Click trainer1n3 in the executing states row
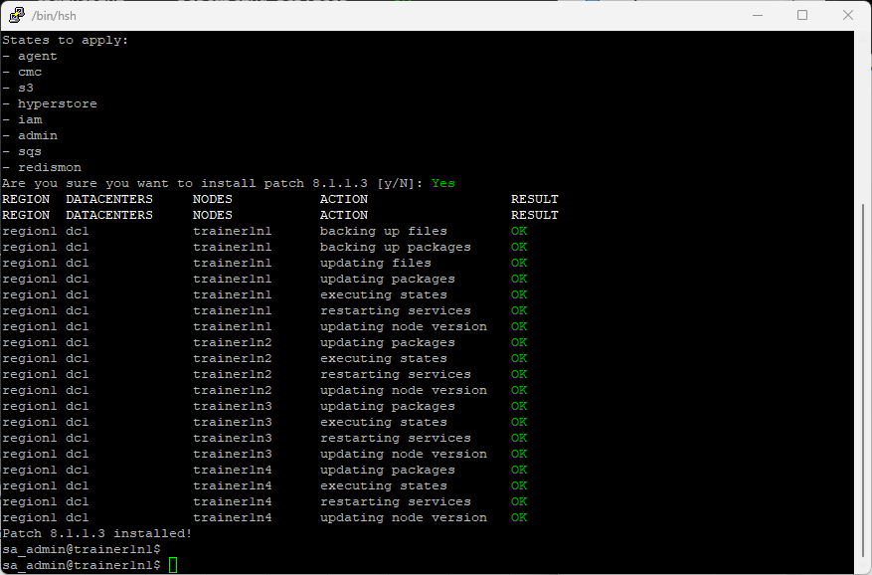Image resolution: width=872 pixels, height=575 pixels. click(x=232, y=423)
